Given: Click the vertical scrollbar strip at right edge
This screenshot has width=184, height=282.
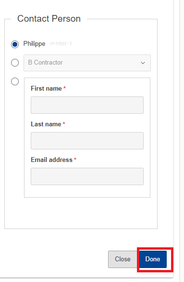Looking at the screenshot, I should (182, 141).
